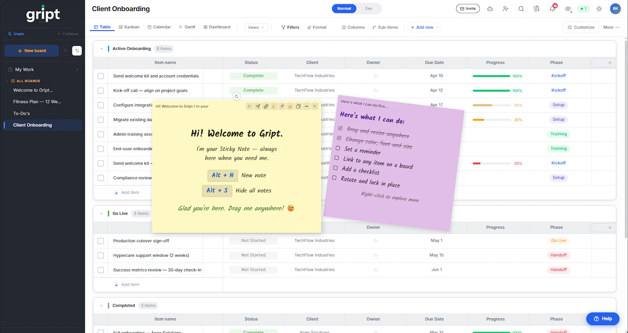The height and width of the screenshot is (333, 628).
Task: Click the May 15 due date cell
Action: click(x=436, y=255)
